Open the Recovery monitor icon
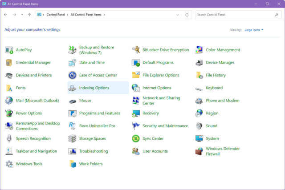This screenshot has height=190, width=285. click(x=136, y=113)
